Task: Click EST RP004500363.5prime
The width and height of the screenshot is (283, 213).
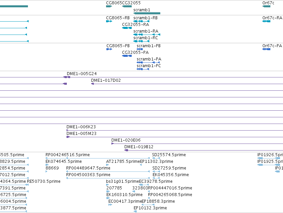Action: (x=88, y=175)
